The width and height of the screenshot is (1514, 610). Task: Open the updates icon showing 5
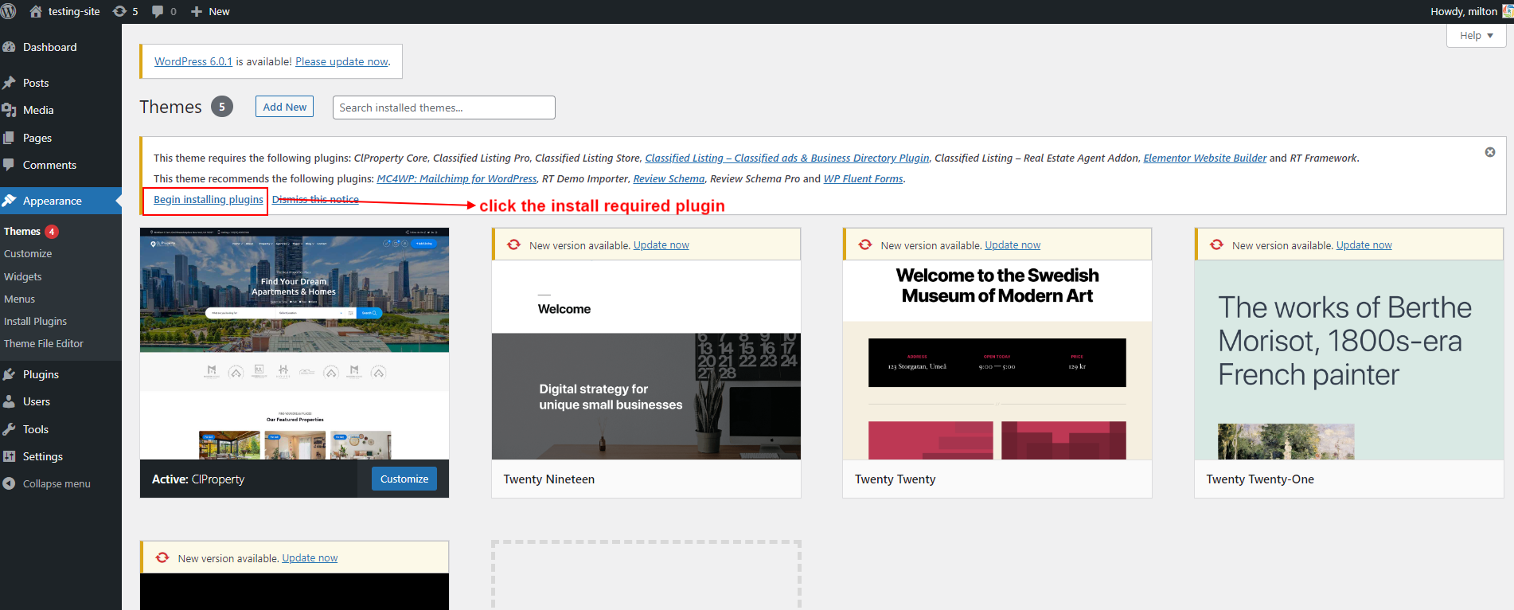click(119, 11)
